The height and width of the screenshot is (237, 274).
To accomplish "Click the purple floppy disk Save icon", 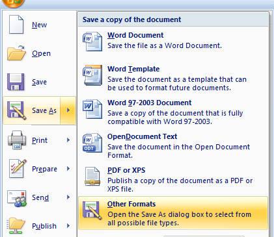I will (x=16, y=82).
